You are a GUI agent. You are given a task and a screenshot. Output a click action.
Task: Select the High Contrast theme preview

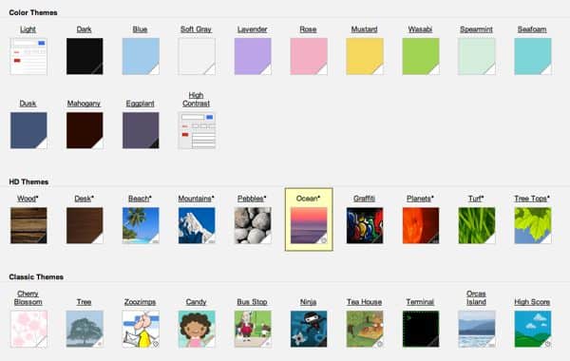click(x=197, y=130)
